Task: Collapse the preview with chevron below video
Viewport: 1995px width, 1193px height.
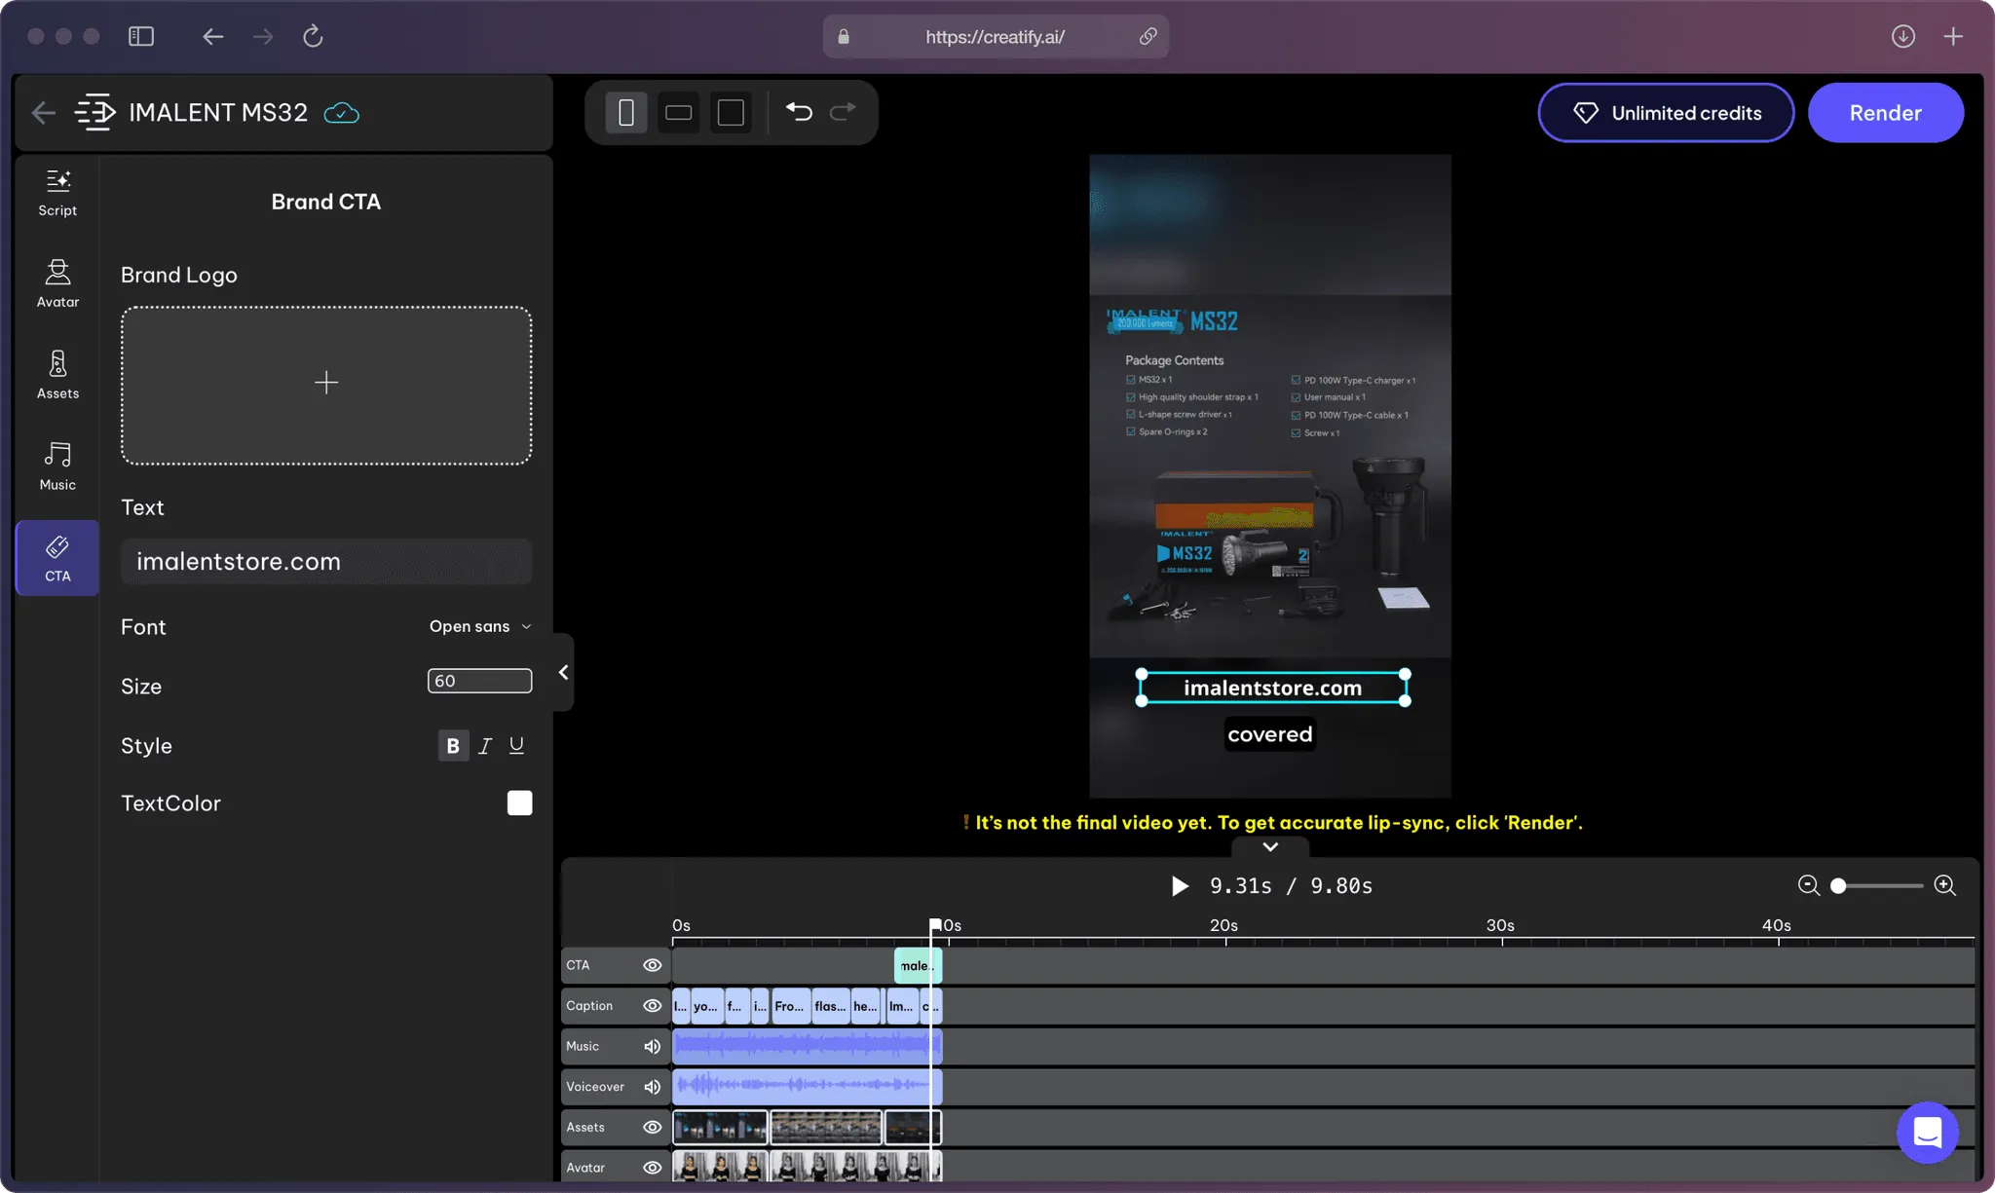Action: click(1270, 846)
